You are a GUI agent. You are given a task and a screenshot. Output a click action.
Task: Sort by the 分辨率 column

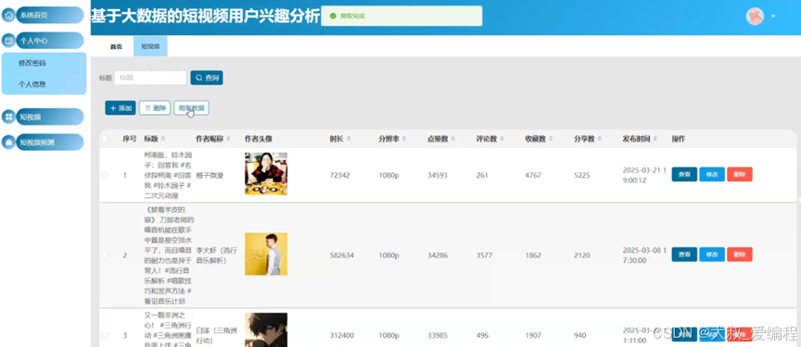404,139
